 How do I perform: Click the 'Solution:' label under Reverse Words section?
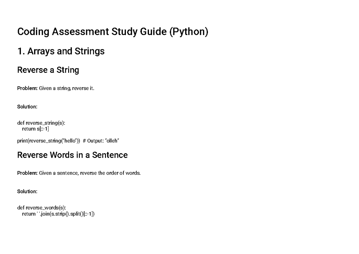point(27,191)
